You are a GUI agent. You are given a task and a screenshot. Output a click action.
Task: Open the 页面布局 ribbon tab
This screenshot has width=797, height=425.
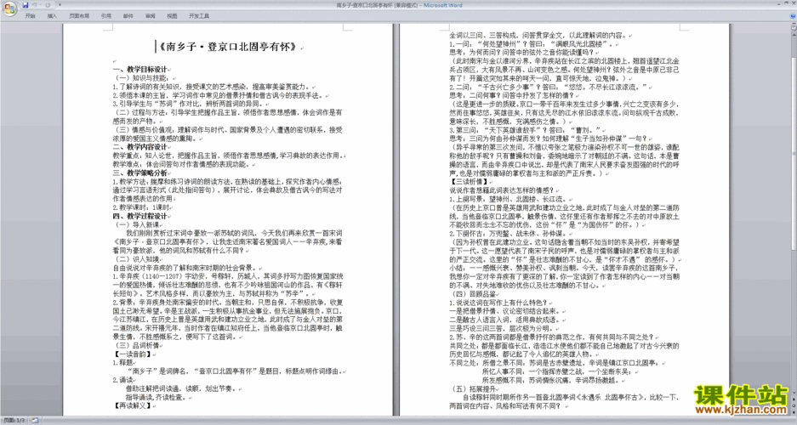pos(79,16)
